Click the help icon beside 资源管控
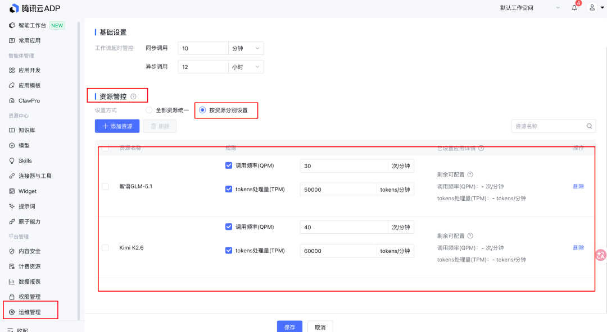This screenshot has height=332, width=607. (x=134, y=96)
